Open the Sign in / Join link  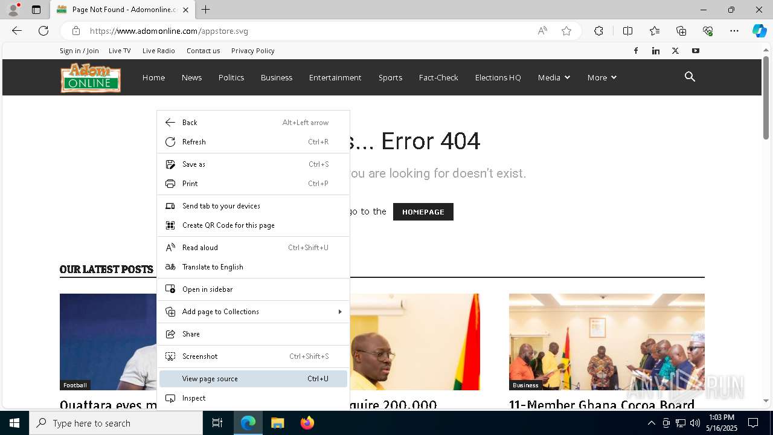point(79,51)
